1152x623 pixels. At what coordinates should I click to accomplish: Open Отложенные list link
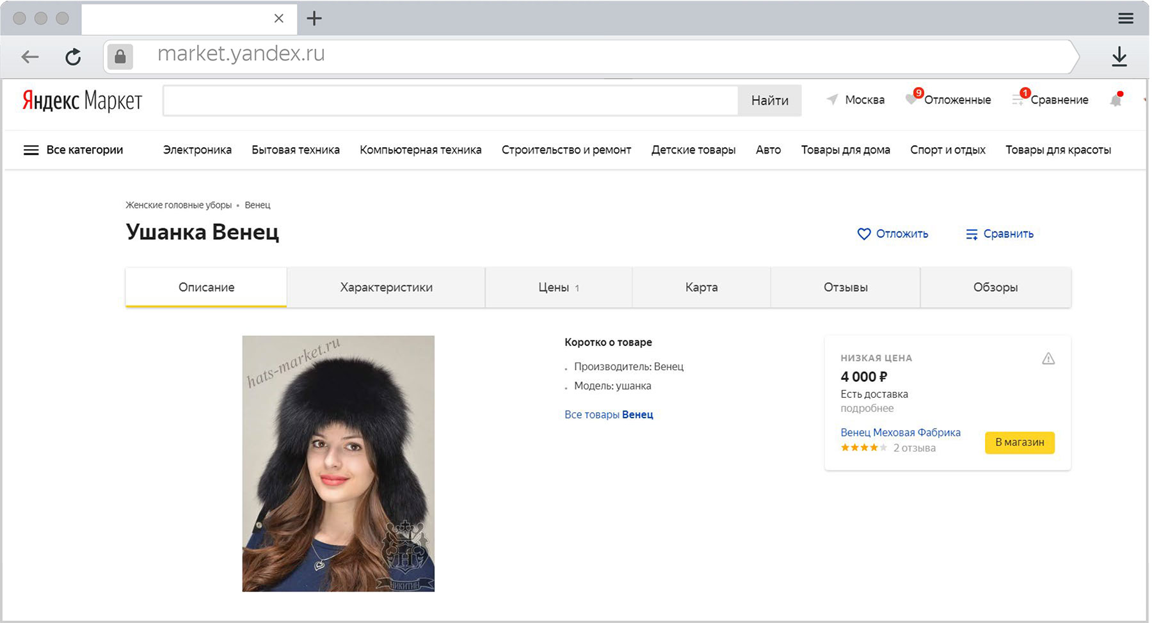[x=957, y=100]
